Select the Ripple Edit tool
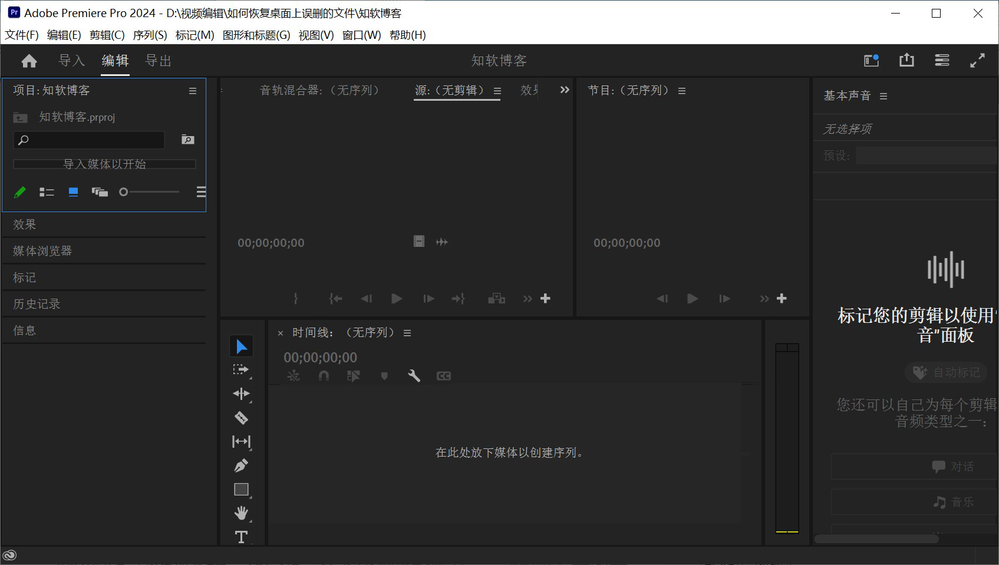This screenshot has width=999, height=565. pyautogui.click(x=241, y=394)
